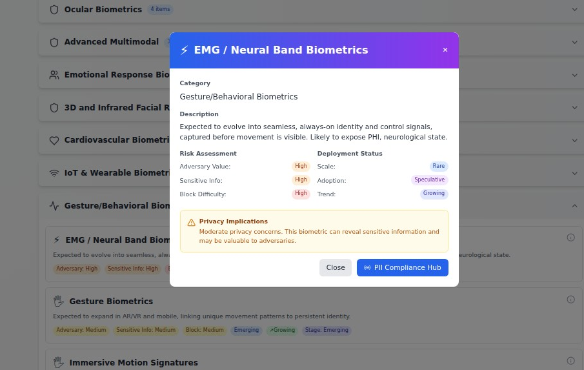Expand the IoT & Wearable Biometrics section
Screen dimensions: 584x370
click(574, 173)
